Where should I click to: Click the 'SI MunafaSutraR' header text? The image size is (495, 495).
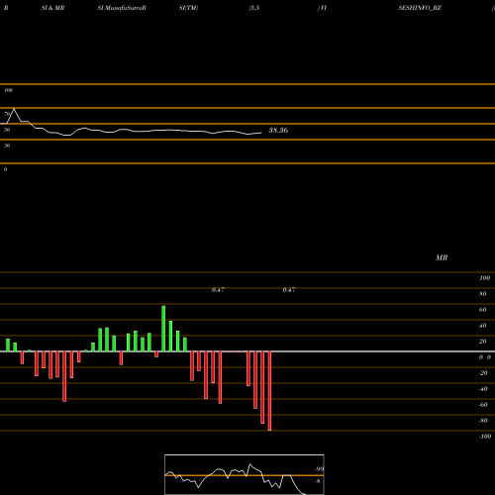tap(122, 8)
